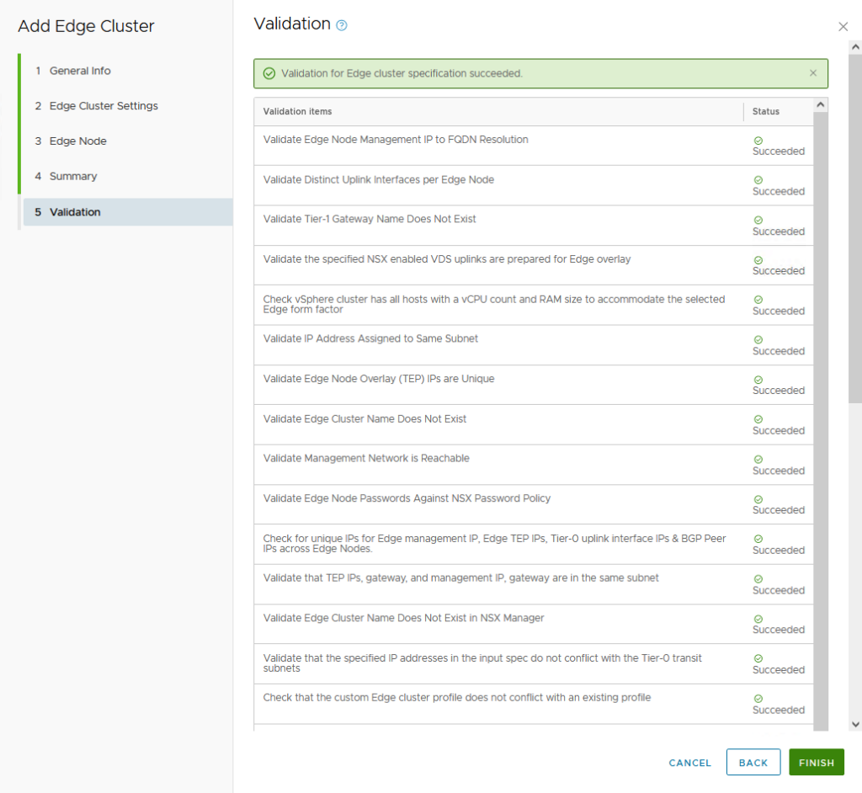
Task: Open step 3 Edge Node
Action: click(77, 141)
